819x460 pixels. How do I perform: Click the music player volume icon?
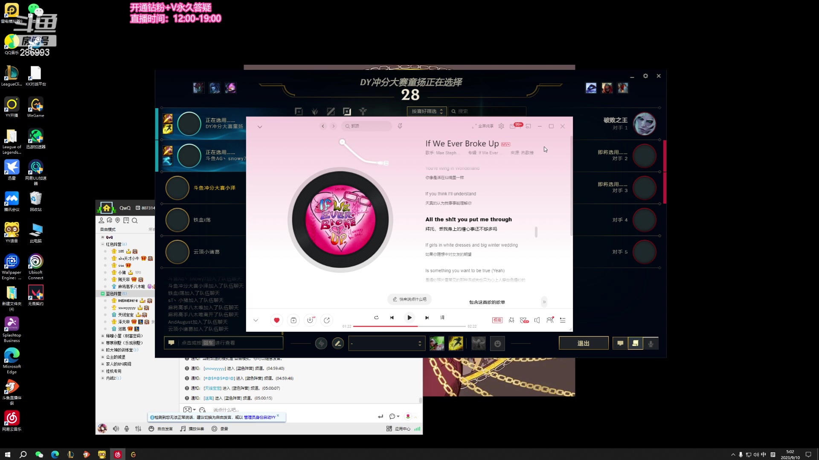click(x=537, y=320)
